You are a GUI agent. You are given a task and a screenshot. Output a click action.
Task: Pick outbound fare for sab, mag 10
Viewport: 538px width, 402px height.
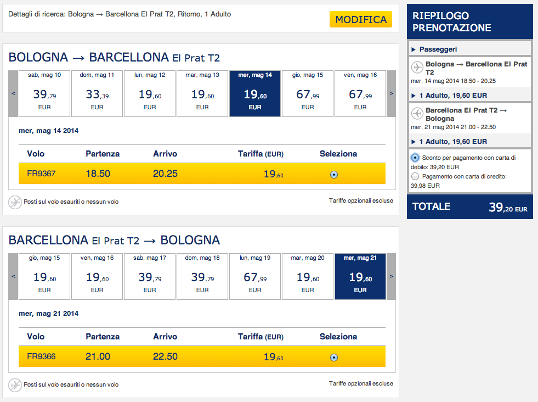(x=44, y=93)
